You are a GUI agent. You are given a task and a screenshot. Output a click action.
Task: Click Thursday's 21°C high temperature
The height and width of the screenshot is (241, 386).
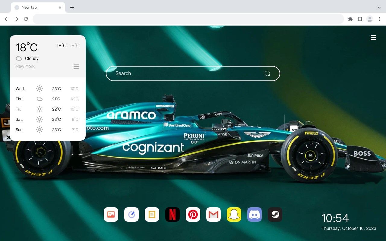[x=56, y=99]
